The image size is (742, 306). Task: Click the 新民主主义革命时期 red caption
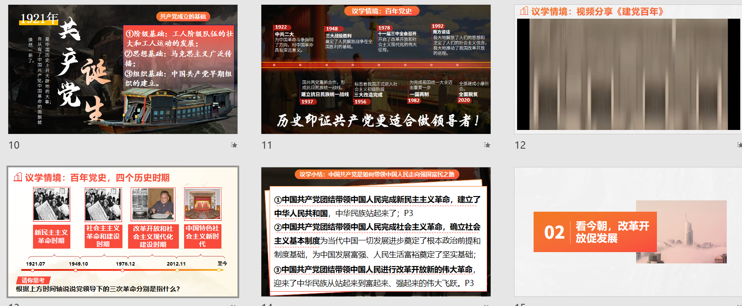click(51, 236)
